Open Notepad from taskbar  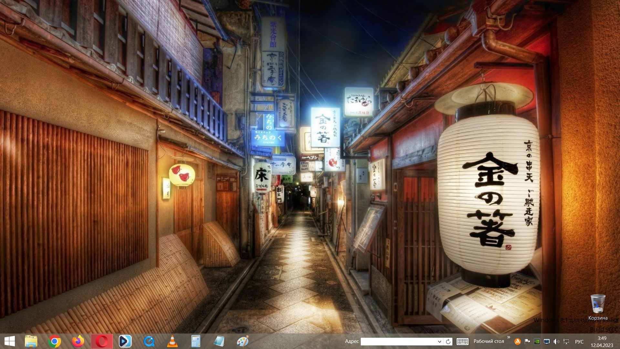coord(219,341)
